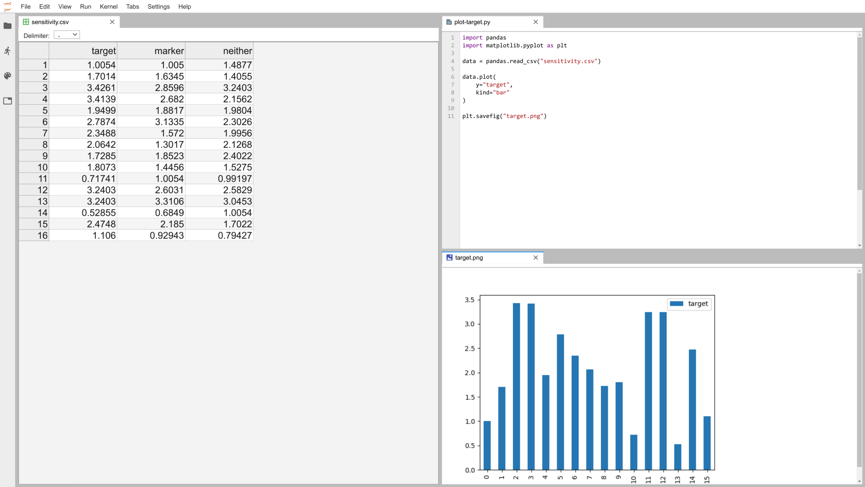This screenshot has height=487, width=865.
Task: Open the Settings menu
Action: tap(159, 6)
